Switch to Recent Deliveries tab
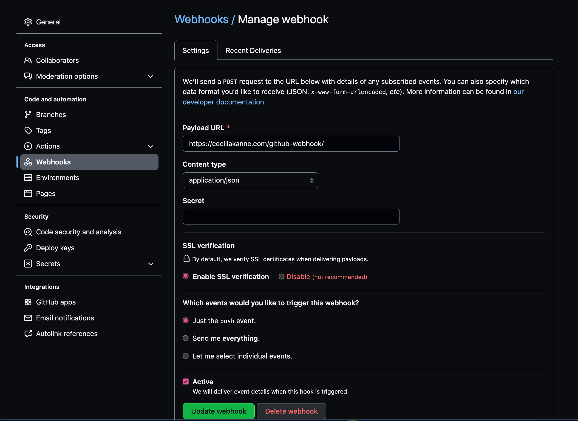578x421 pixels. (x=253, y=50)
